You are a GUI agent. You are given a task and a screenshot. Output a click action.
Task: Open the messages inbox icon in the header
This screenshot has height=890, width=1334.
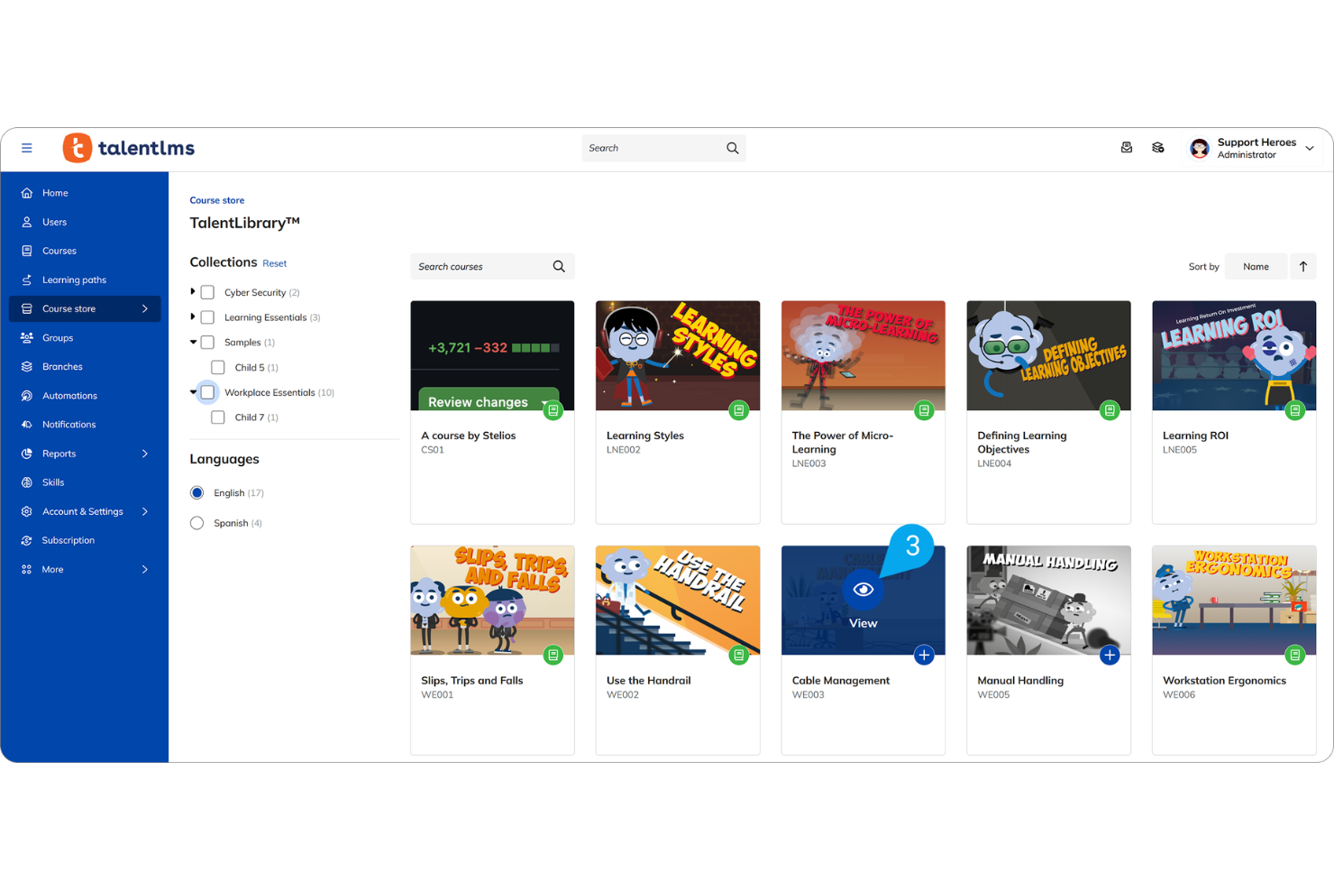pyautogui.click(x=1127, y=148)
